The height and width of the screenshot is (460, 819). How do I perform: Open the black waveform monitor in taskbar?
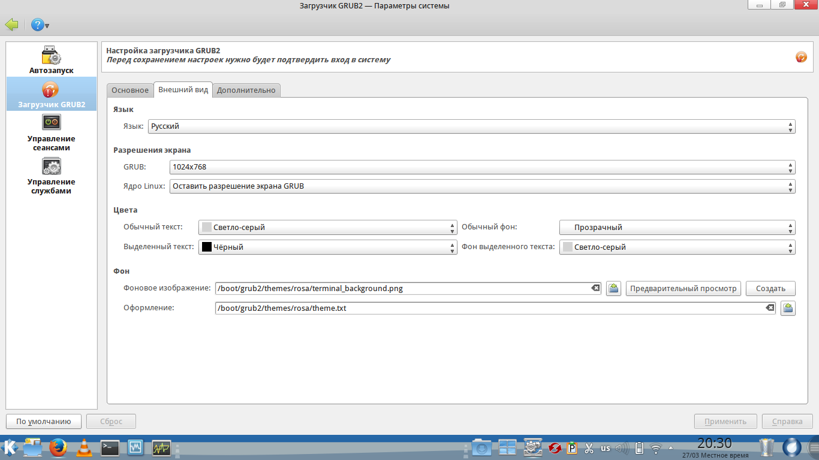point(161,447)
